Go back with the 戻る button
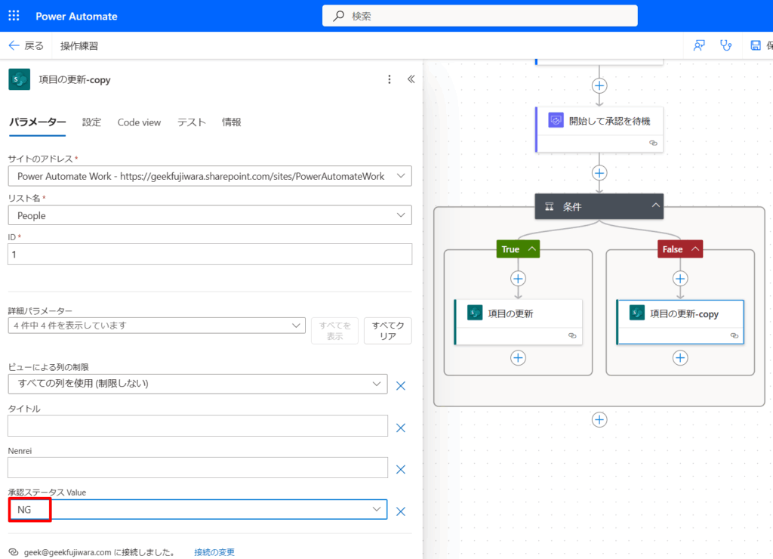 (x=26, y=46)
